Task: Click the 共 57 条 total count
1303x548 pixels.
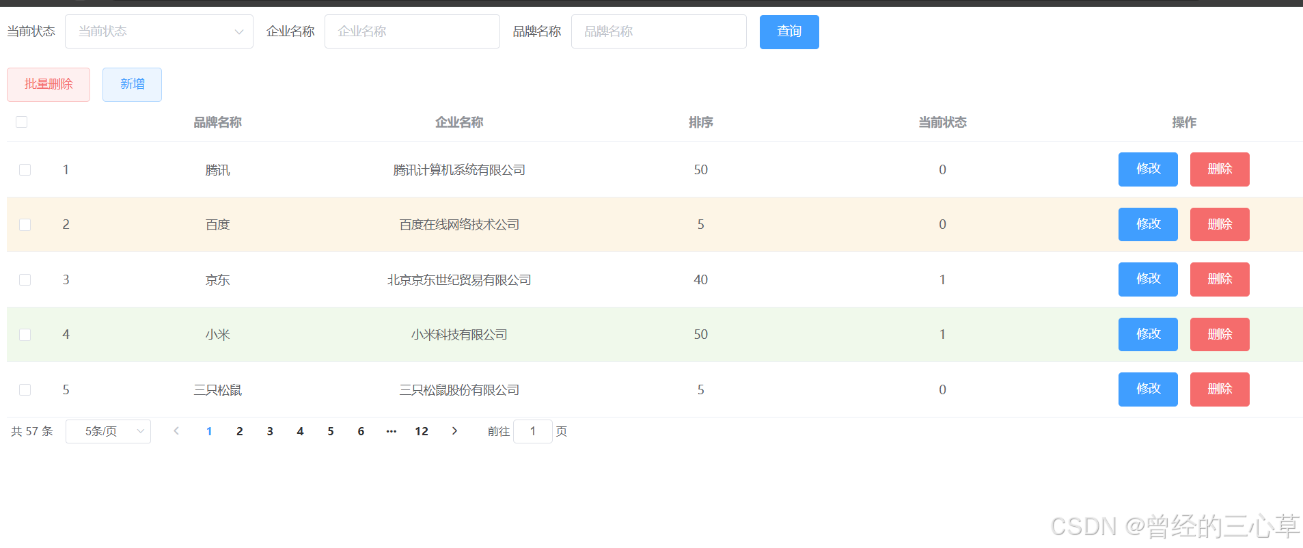Action: 32,431
